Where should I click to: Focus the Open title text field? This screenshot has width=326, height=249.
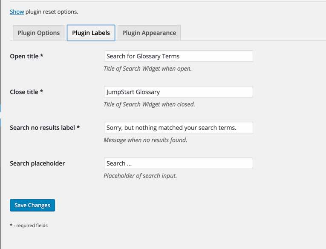click(178, 56)
